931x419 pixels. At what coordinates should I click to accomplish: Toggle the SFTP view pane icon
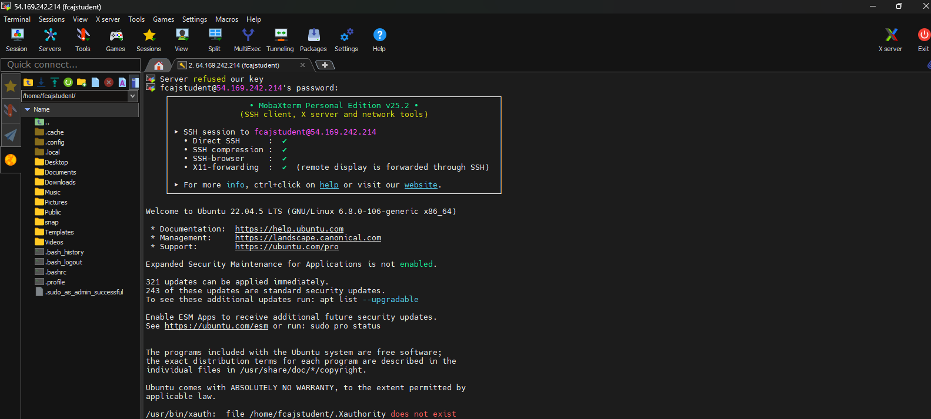[135, 82]
